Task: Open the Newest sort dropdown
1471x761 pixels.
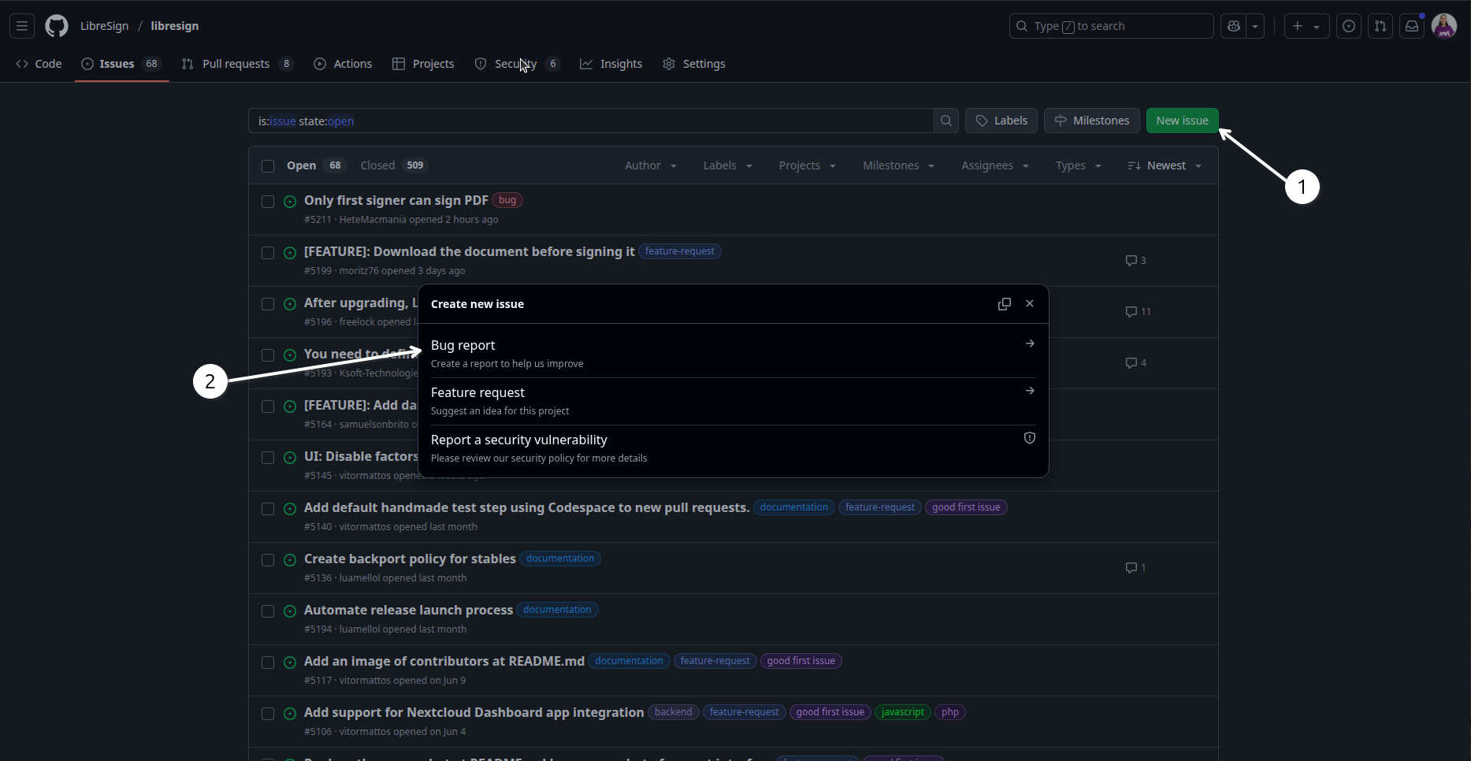Action: click(x=1165, y=165)
